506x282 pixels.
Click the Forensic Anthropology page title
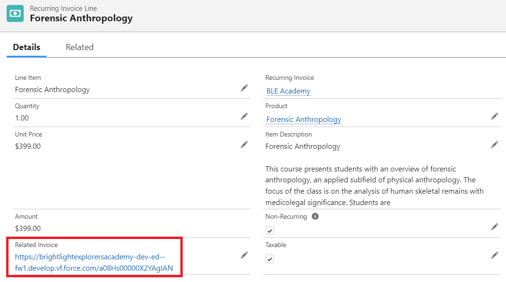click(81, 18)
